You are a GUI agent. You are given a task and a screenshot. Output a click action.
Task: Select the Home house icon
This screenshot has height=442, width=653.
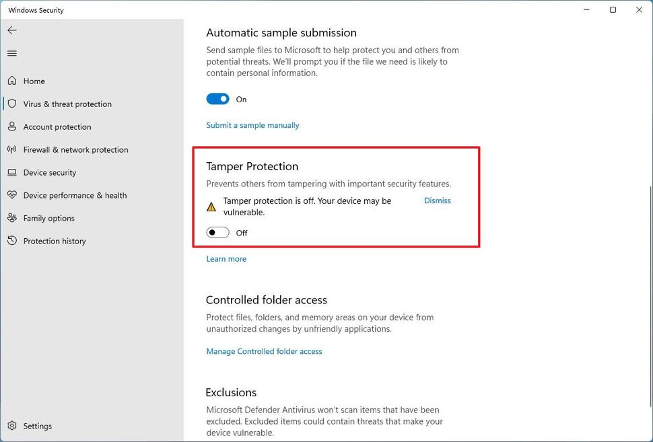click(x=11, y=81)
